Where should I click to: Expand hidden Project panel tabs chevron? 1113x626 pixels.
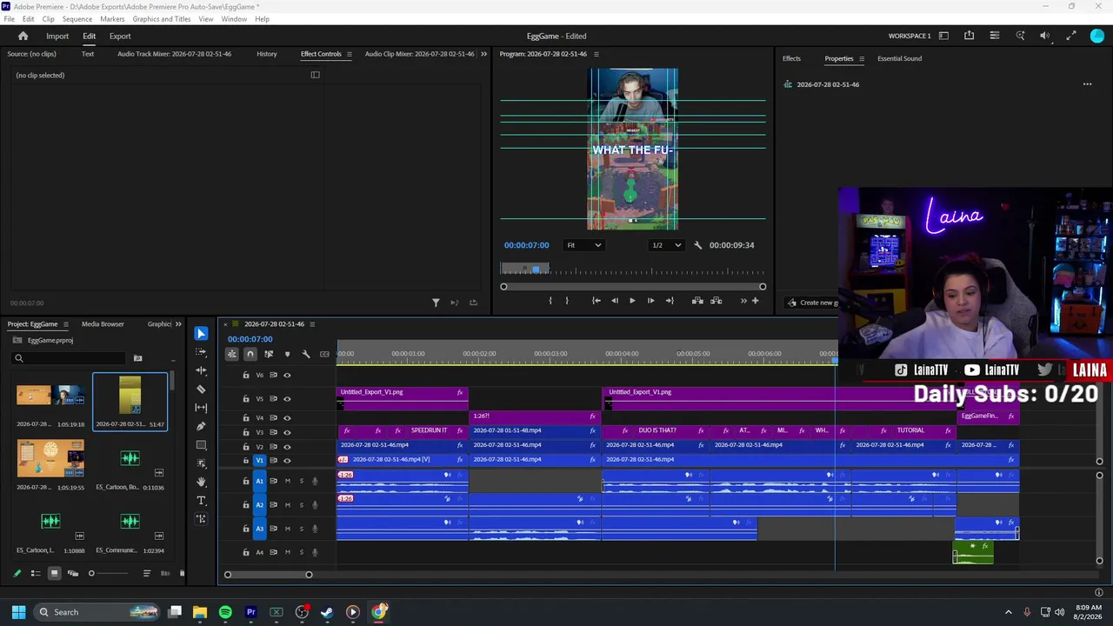coord(178,324)
